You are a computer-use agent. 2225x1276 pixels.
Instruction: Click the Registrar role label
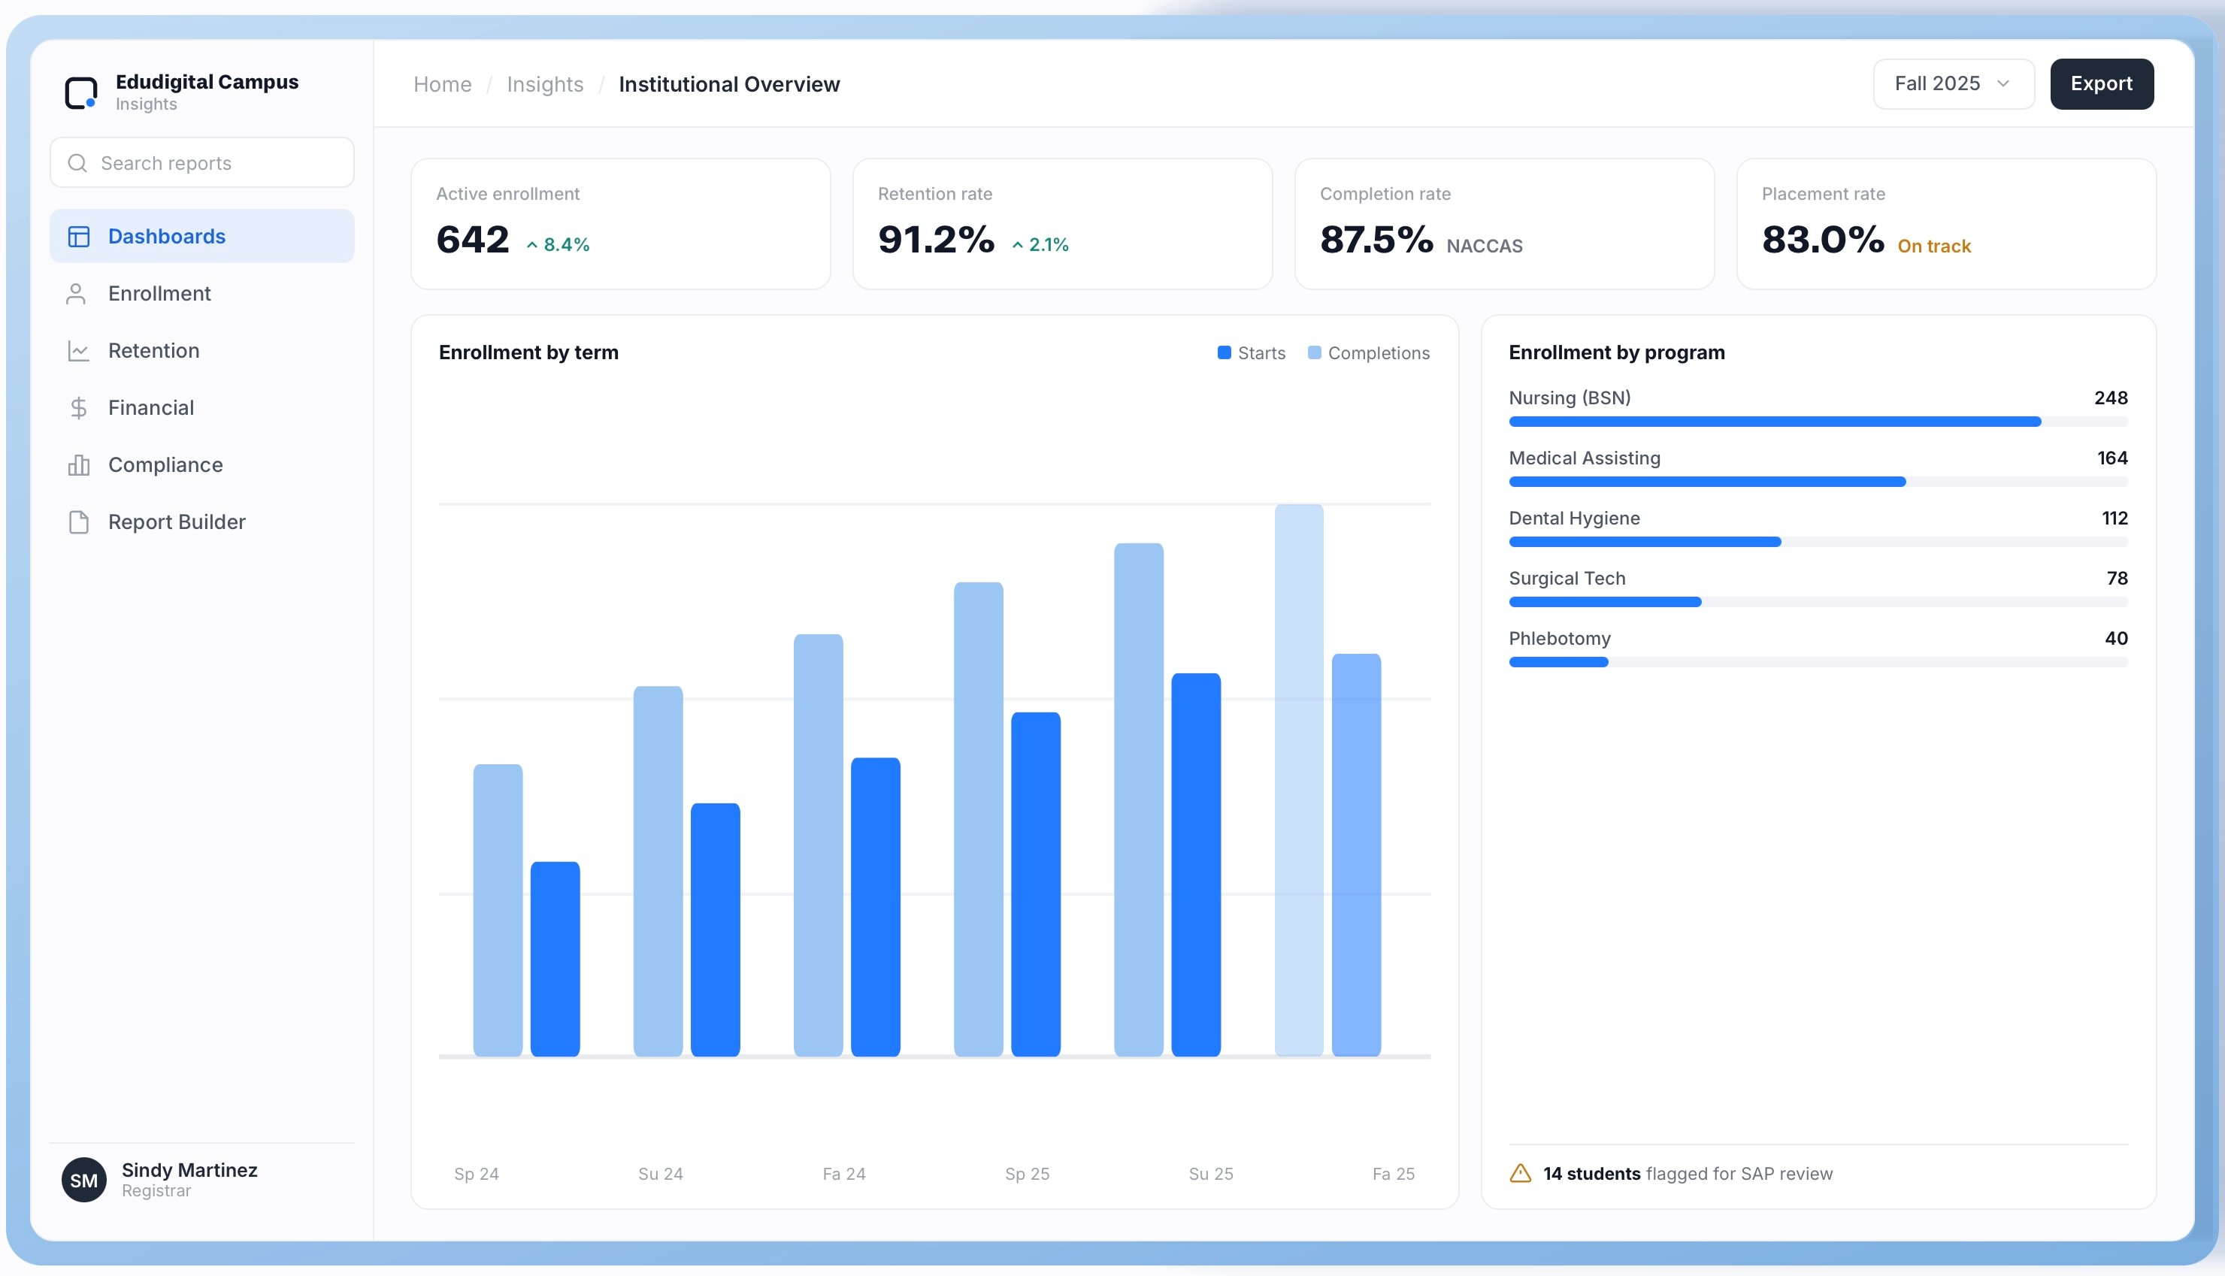156,1191
